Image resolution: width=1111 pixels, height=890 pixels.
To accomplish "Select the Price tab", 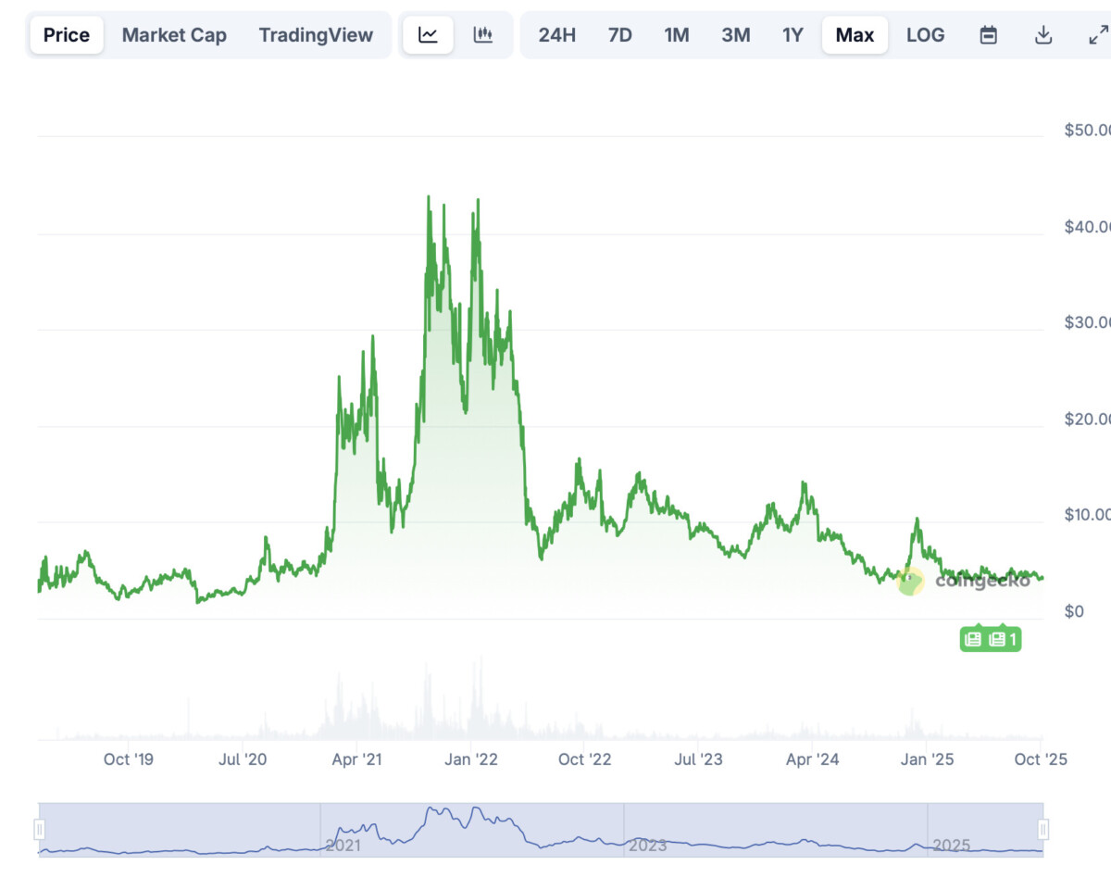I will 67,35.
